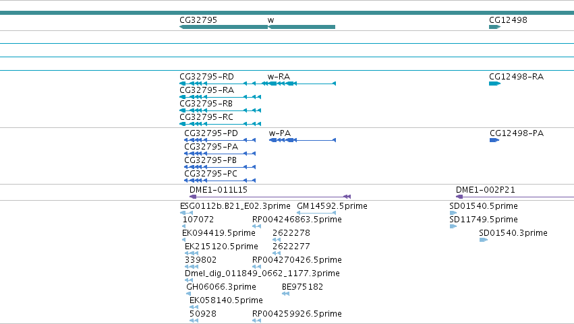Click the CG32795-RD transcript label
Screen dimensions: 574x324
pos(206,77)
